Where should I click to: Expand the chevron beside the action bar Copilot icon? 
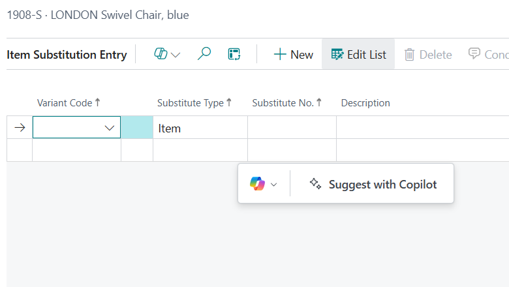[176, 55]
